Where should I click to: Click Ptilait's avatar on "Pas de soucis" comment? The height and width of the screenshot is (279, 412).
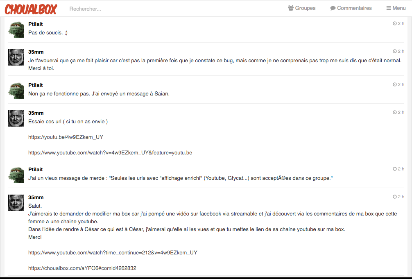click(16, 29)
